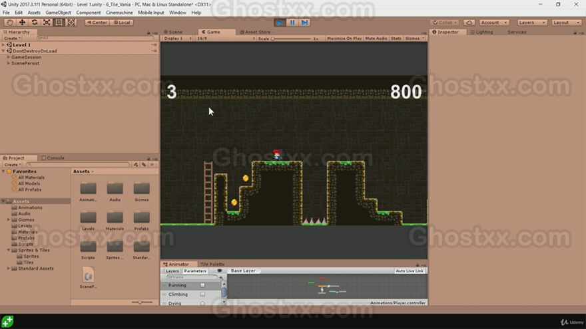This screenshot has width=586, height=329.
Task: Open the Scripts folder thumbnail
Action: (88, 246)
